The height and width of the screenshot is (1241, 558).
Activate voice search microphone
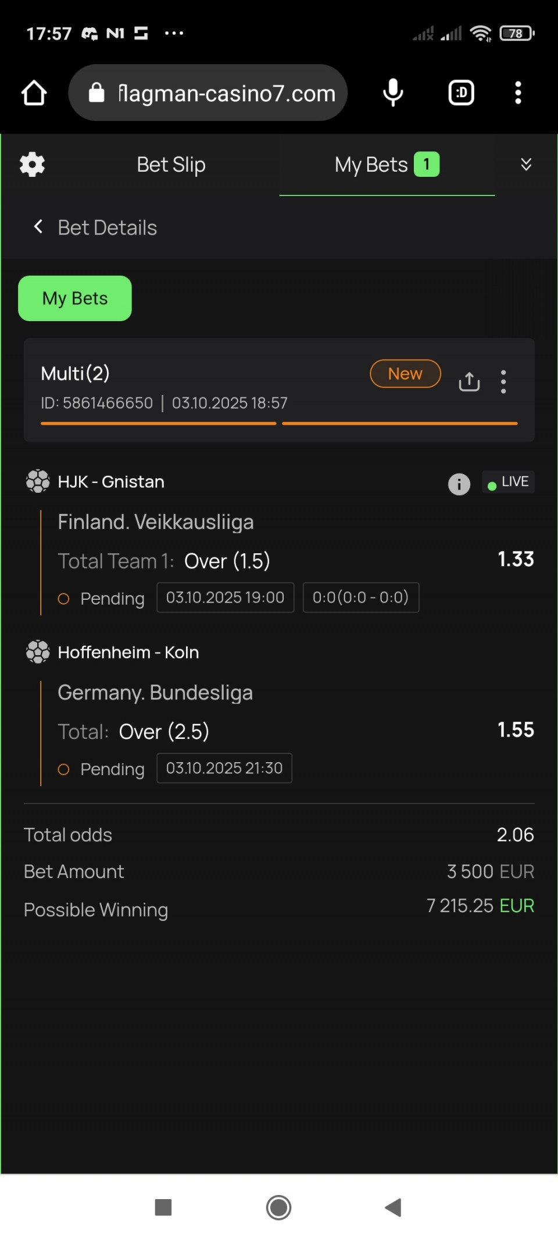[393, 93]
